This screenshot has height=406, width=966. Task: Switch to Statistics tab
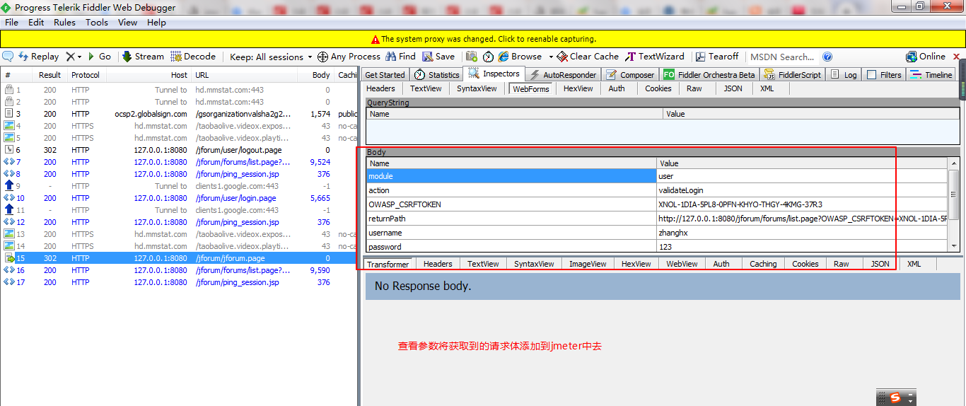[x=437, y=75]
